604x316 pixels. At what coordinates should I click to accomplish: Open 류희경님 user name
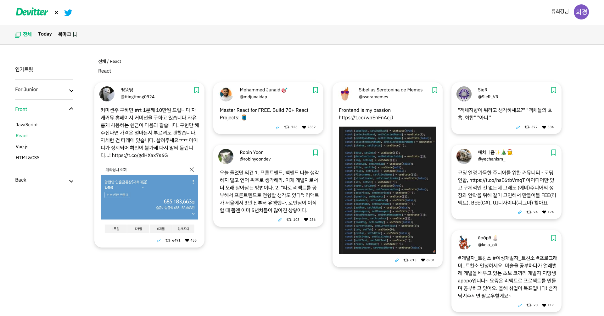point(560,11)
